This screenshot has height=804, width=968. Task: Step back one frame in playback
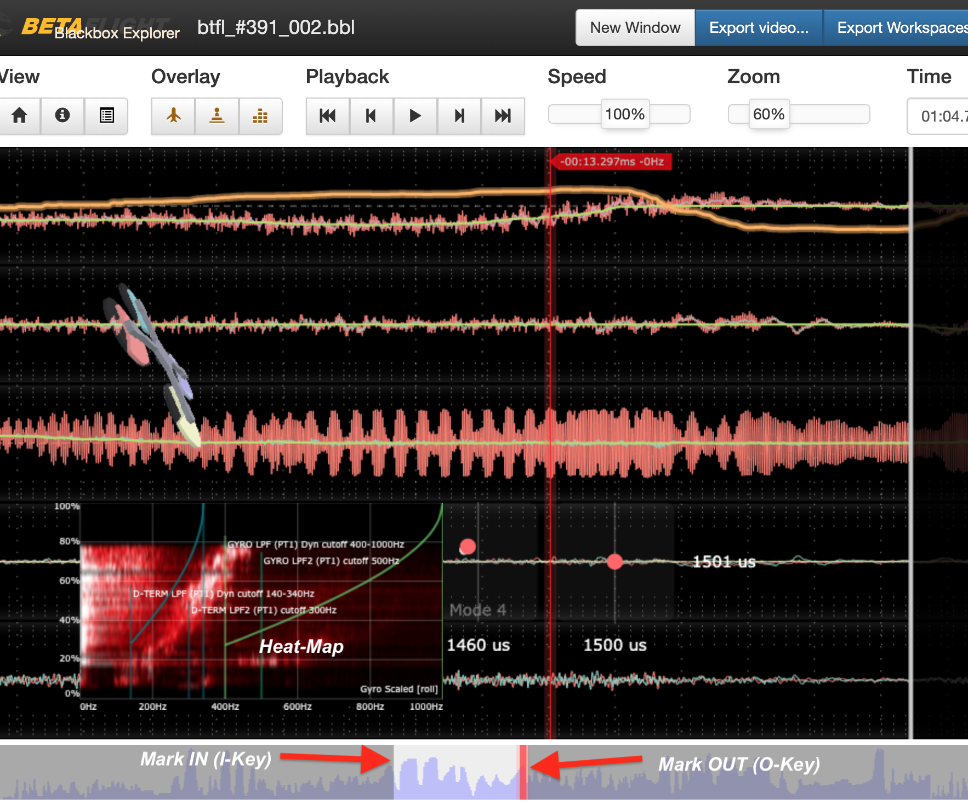point(371,116)
